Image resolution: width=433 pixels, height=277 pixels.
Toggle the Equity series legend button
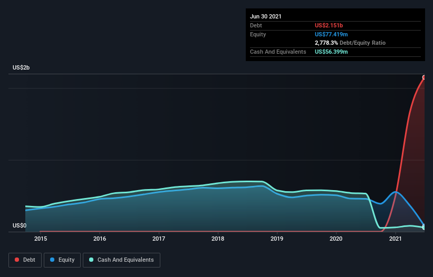(62, 260)
